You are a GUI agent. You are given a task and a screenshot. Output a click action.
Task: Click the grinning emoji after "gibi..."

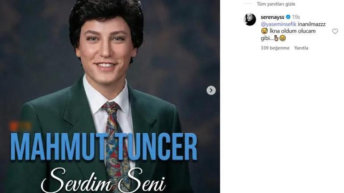click(283, 38)
